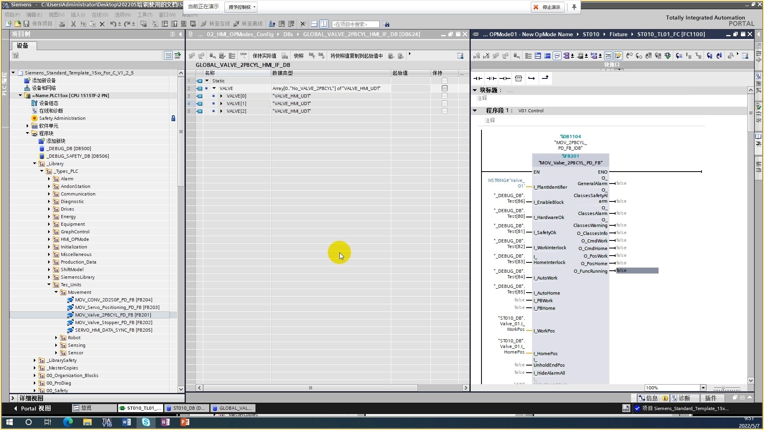This screenshot has height=430, width=764.
Task: Adjust the editor zoom slider
Action: (723, 388)
